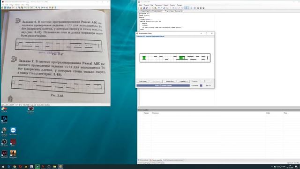
Task: Open the Image menu in IrfanView
Action: [11, 5]
